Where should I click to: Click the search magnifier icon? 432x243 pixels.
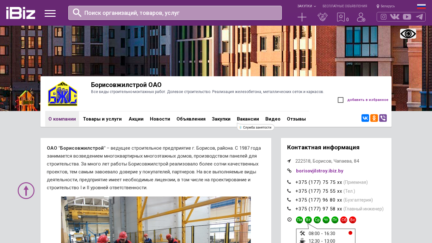(x=77, y=13)
